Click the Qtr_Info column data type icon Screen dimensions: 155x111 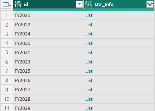88,4
